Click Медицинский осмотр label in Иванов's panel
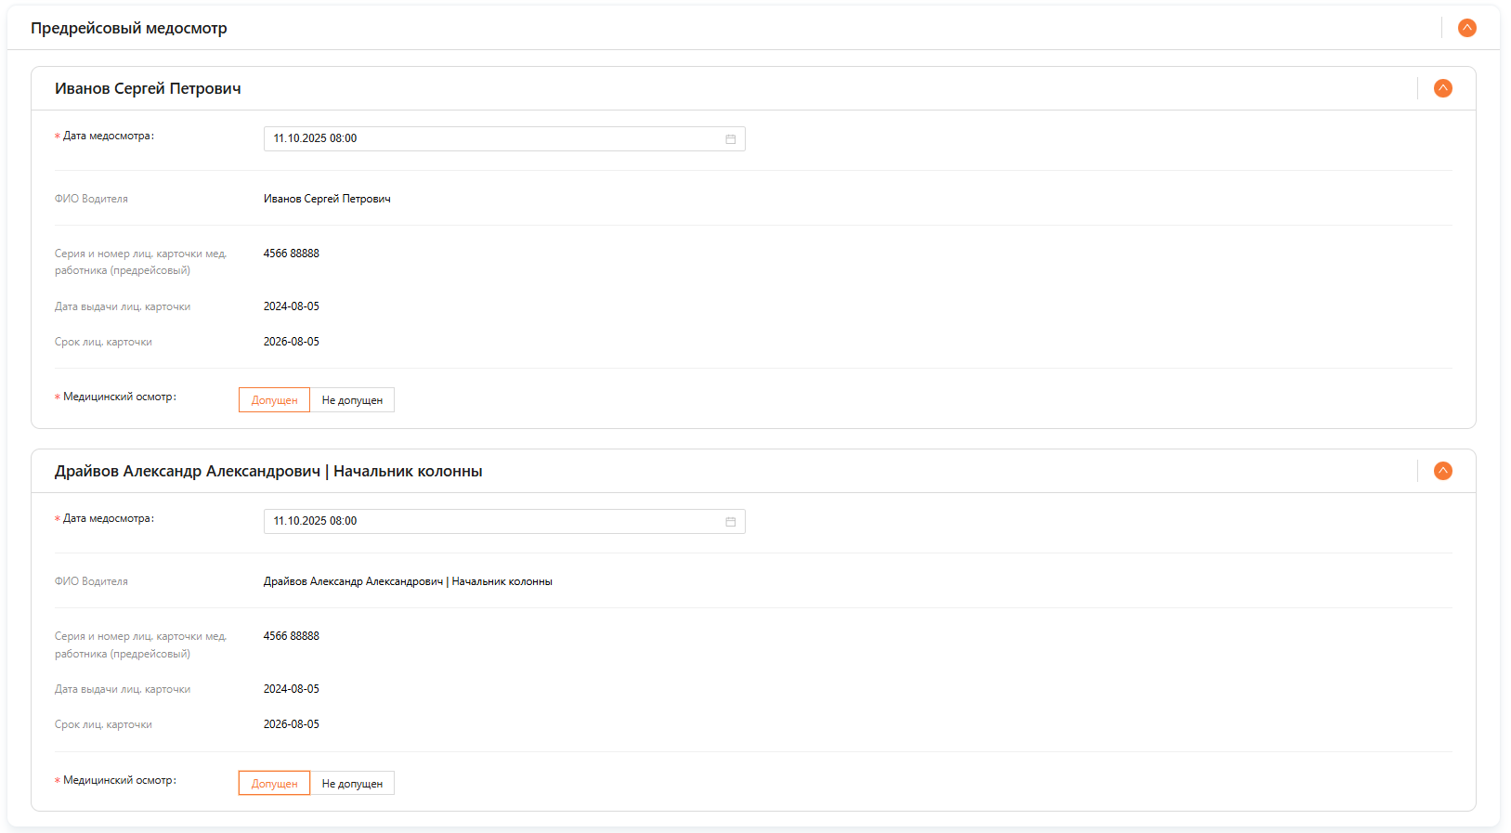This screenshot has height=833, width=1511. coord(119,397)
